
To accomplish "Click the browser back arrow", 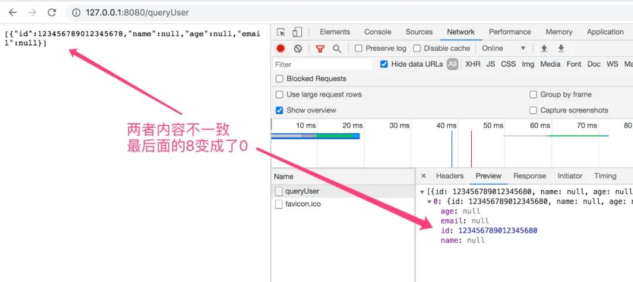I will click(x=13, y=12).
